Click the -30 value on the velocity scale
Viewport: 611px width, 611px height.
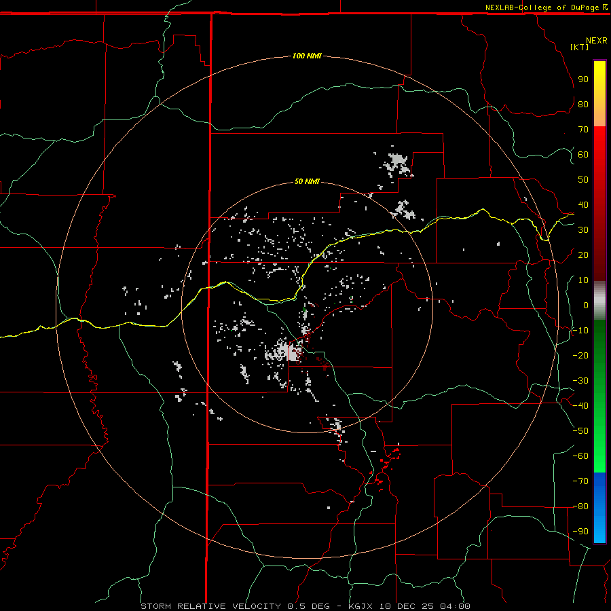(x=580, y=381)
